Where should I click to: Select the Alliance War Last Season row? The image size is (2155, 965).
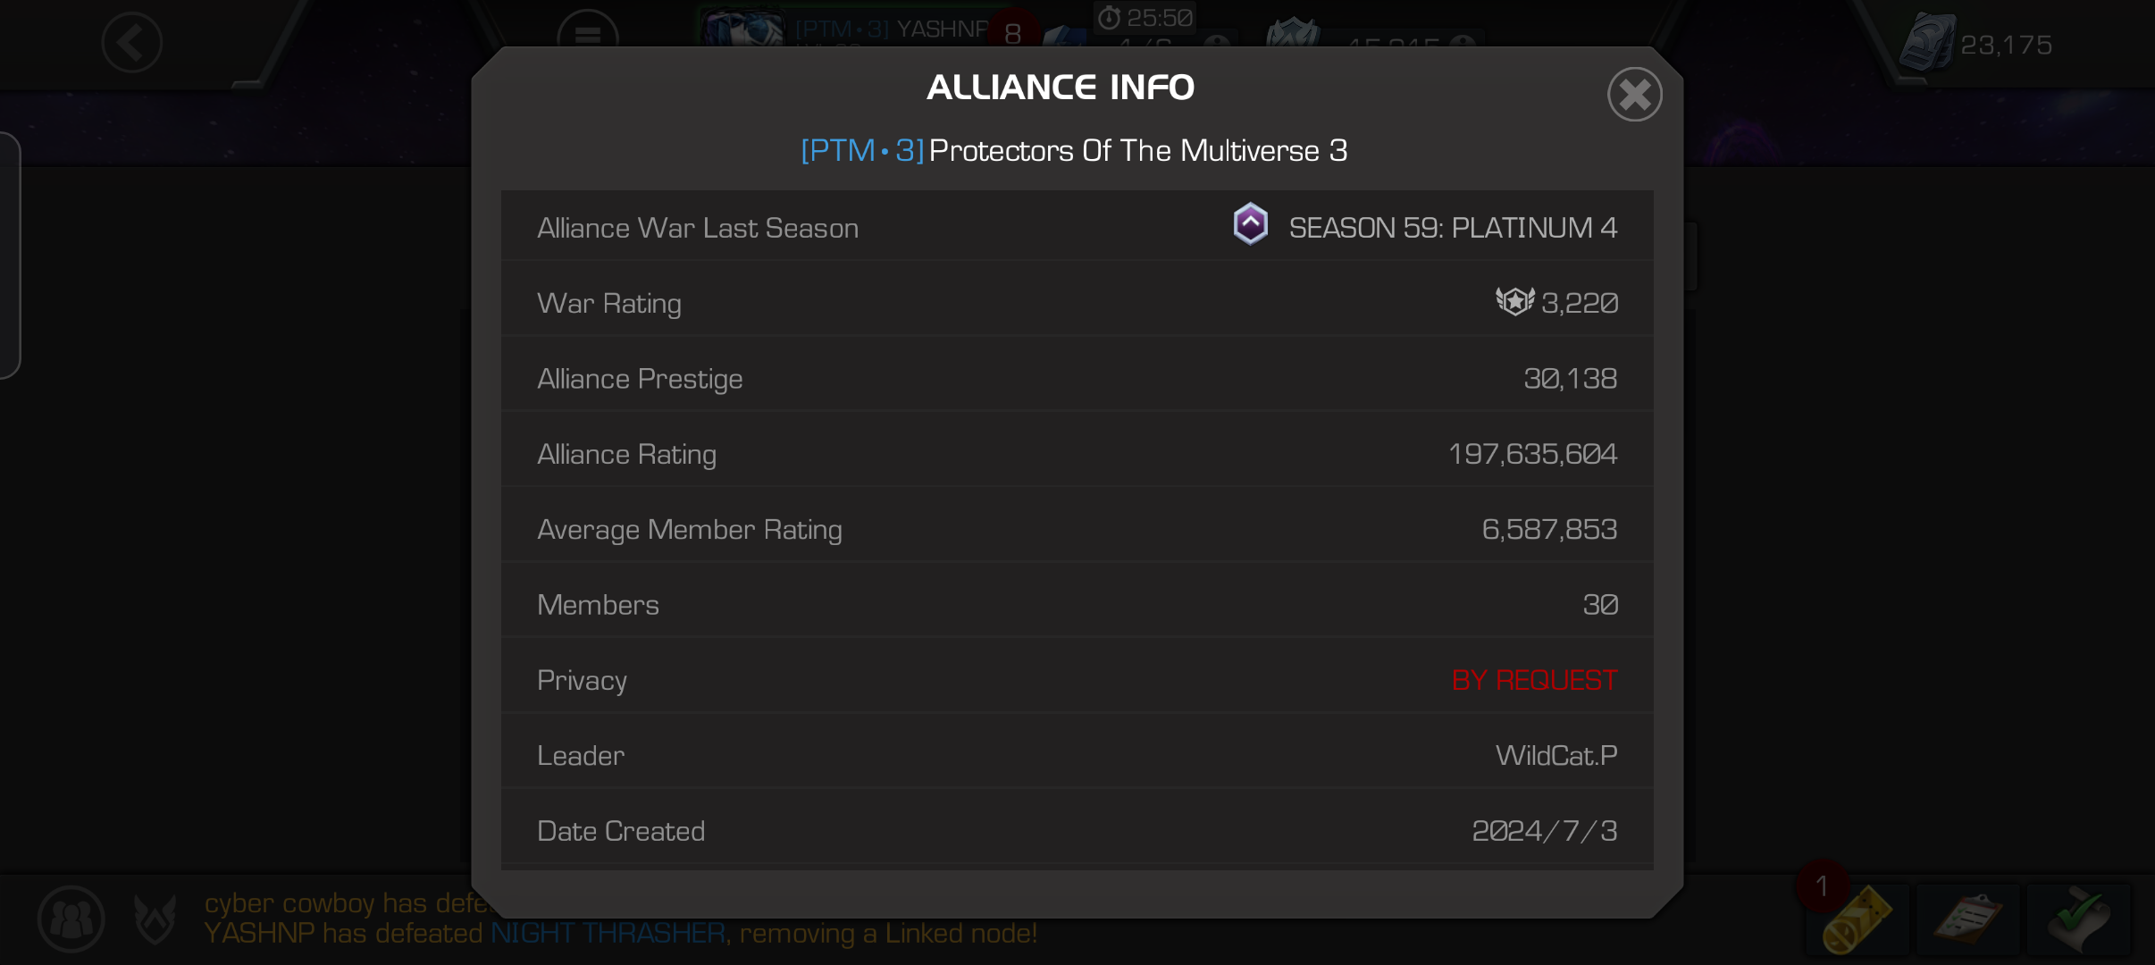1077,227
